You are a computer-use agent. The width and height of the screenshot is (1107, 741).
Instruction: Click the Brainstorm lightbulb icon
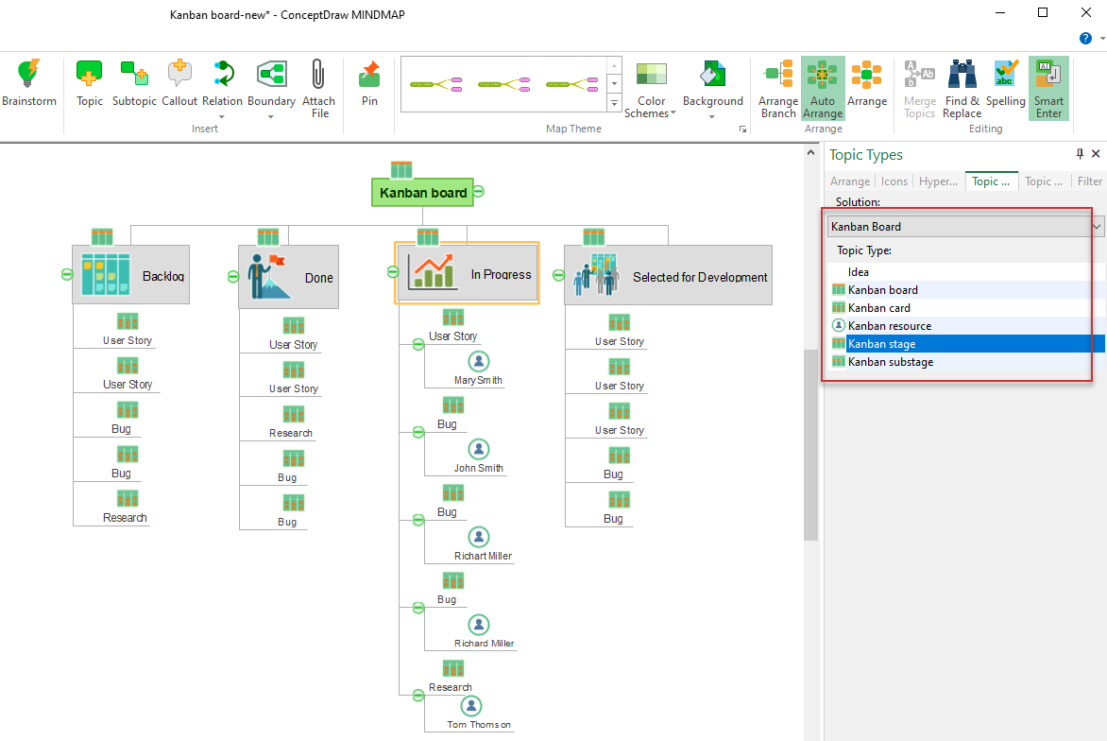click(x=29, y=74)
